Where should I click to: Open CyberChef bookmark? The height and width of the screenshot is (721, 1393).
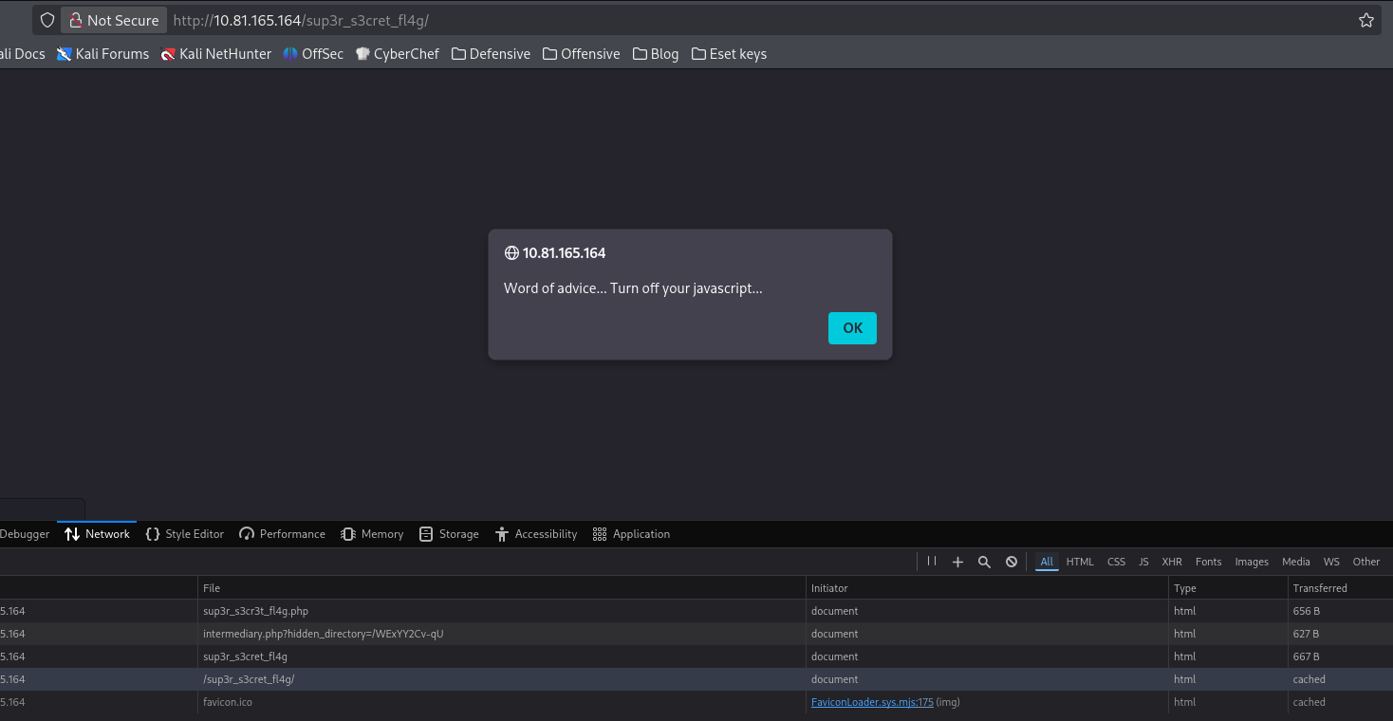[x=397, y=54]
